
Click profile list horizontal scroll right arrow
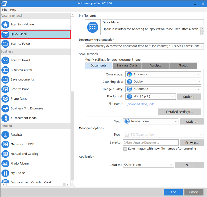click(68, 185)
